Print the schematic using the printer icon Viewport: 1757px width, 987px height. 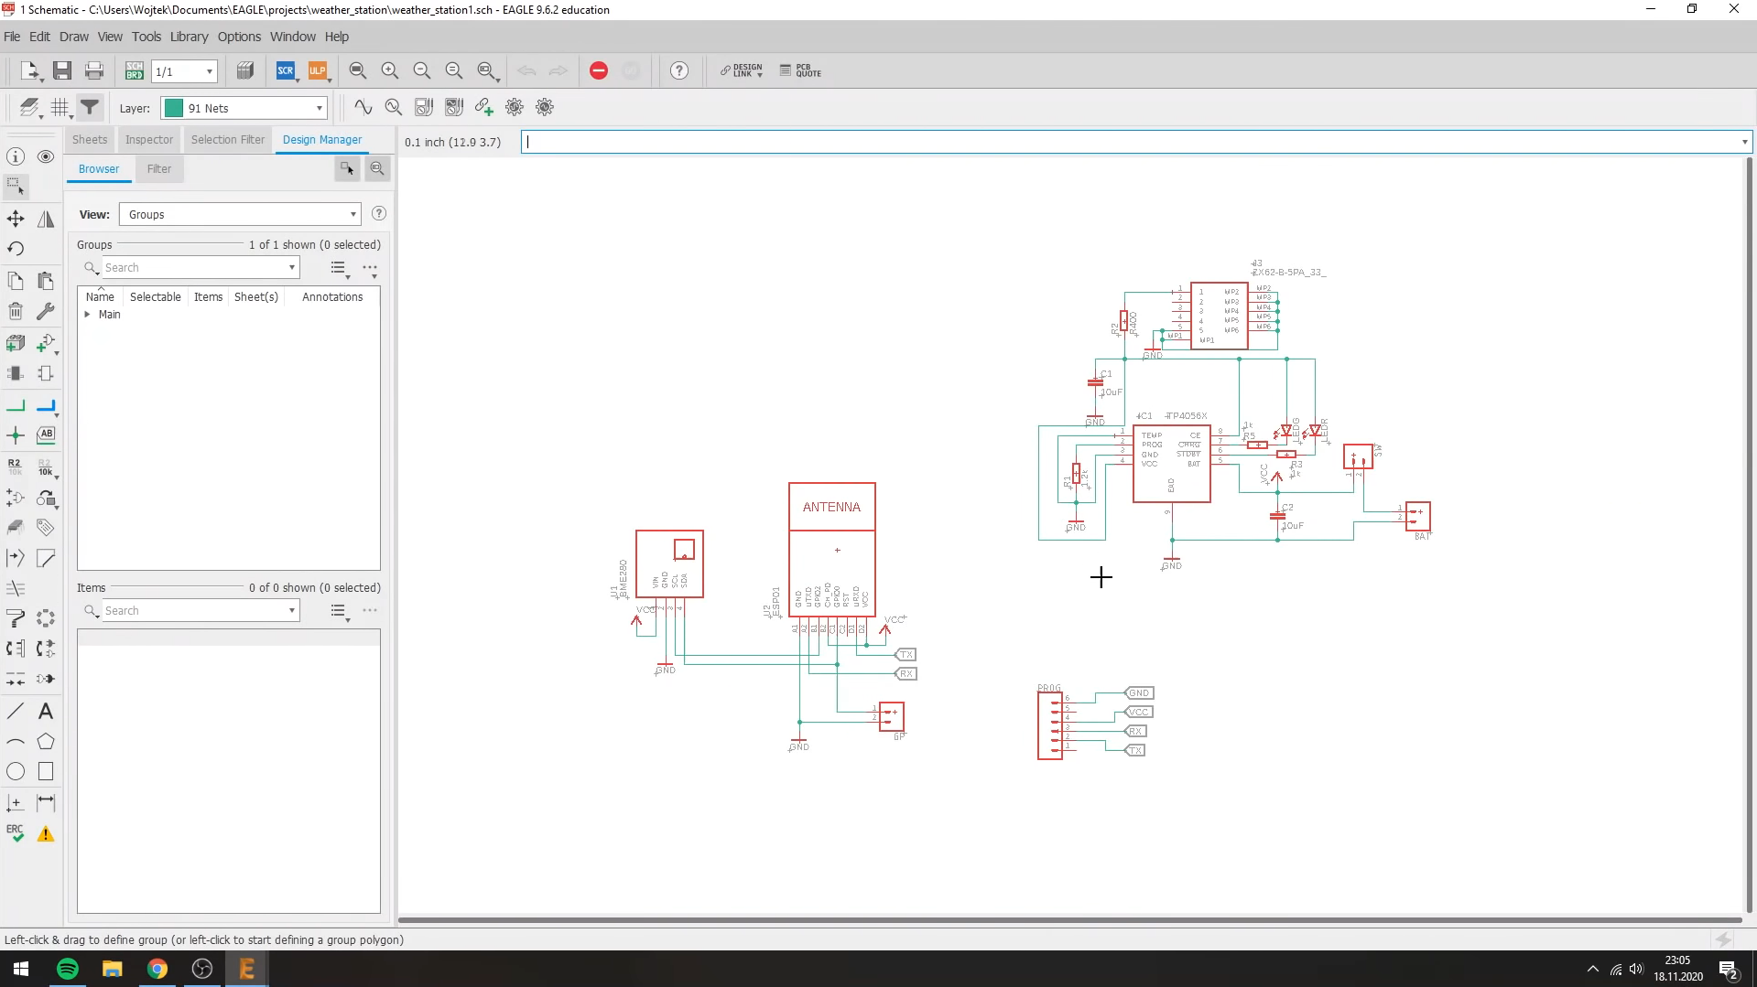[x=93, y=70]
